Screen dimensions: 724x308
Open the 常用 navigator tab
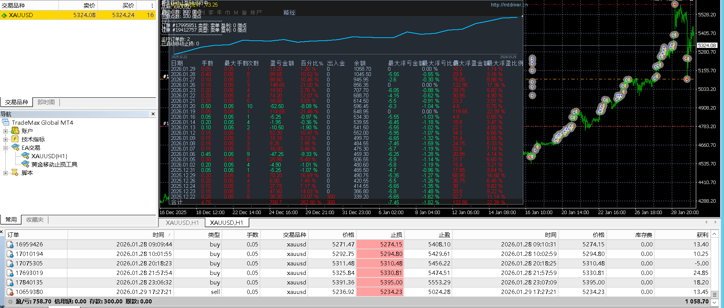11,220
